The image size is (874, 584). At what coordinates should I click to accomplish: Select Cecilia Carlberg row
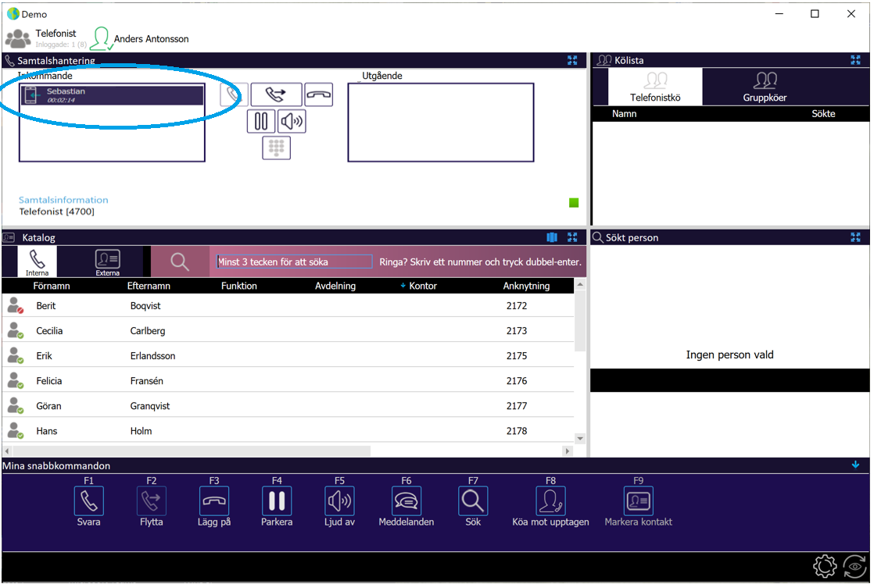[288, 331]
